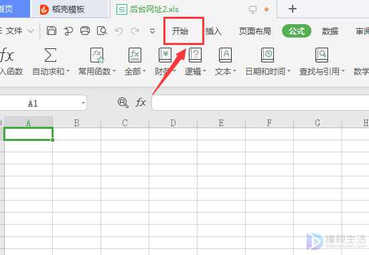Click the Save icon in quick toolbar
The width and height of the screenshot is (369, 255).
click(x=52, y=31)
